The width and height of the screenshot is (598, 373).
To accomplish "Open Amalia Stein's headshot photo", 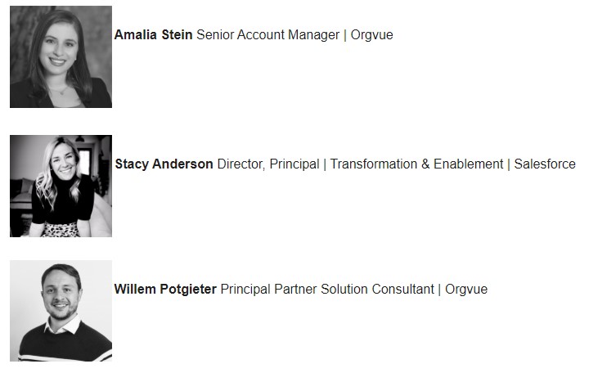I will click(x=61, y=56).
